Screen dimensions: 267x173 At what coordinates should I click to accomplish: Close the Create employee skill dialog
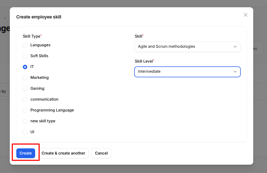pyautogui.click(x=246, y=15)
